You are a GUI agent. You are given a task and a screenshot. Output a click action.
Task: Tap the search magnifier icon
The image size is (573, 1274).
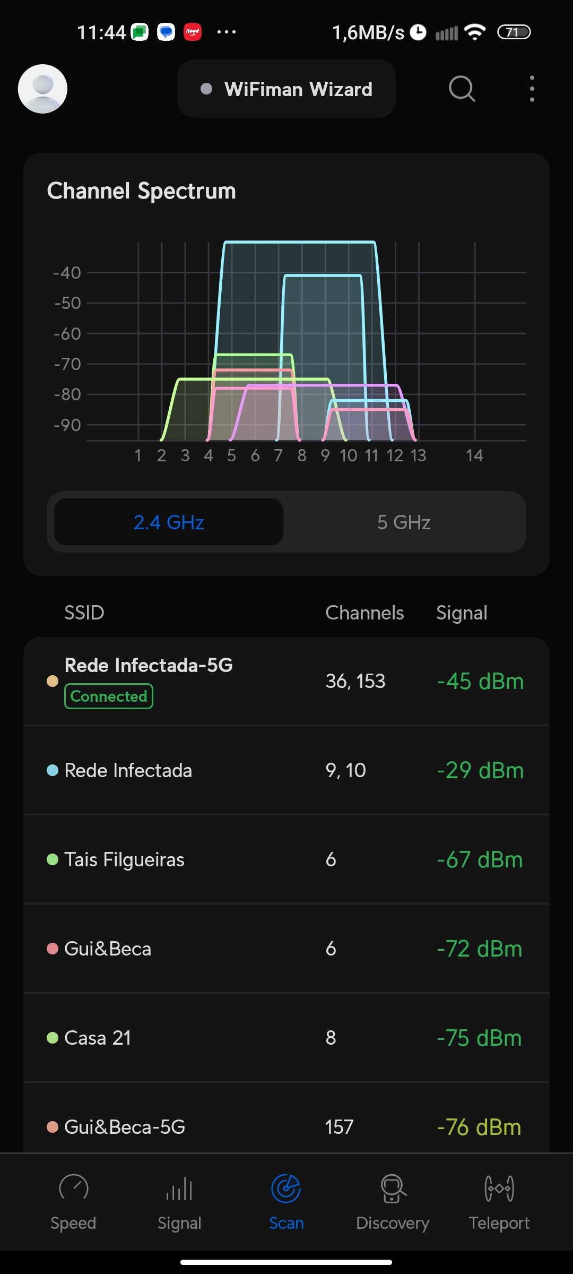coord(462,89)
